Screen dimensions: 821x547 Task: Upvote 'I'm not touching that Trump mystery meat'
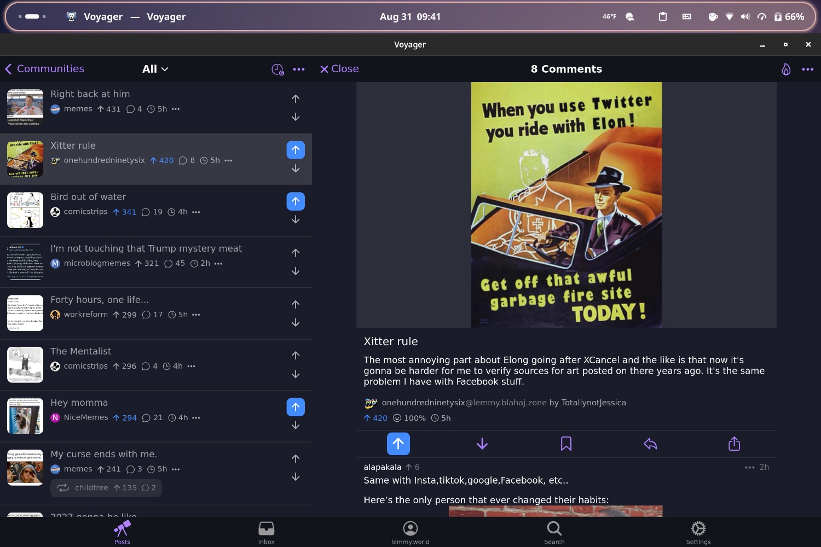[x=296, y=253]
